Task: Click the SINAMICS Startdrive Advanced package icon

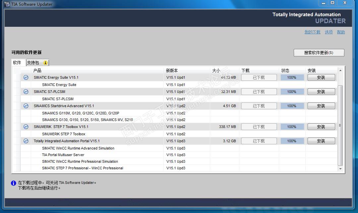Action: [x=26, y=106]
